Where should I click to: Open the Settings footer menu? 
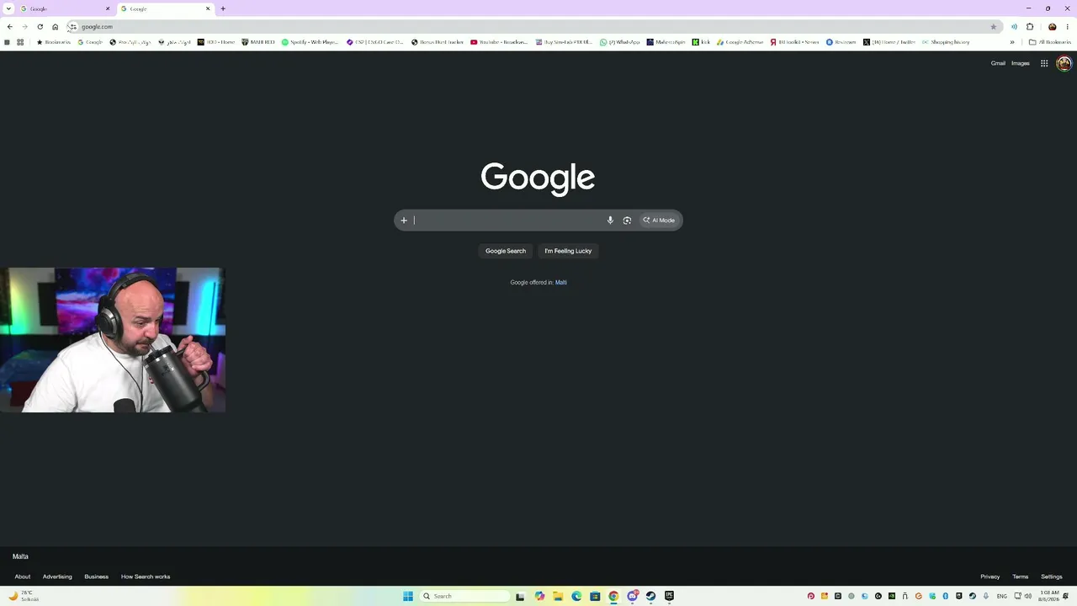[1052, 577]
